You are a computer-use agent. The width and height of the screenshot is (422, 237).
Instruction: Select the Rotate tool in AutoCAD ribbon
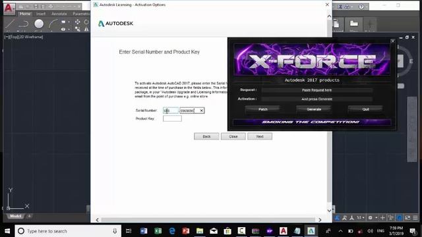point(86,22)
